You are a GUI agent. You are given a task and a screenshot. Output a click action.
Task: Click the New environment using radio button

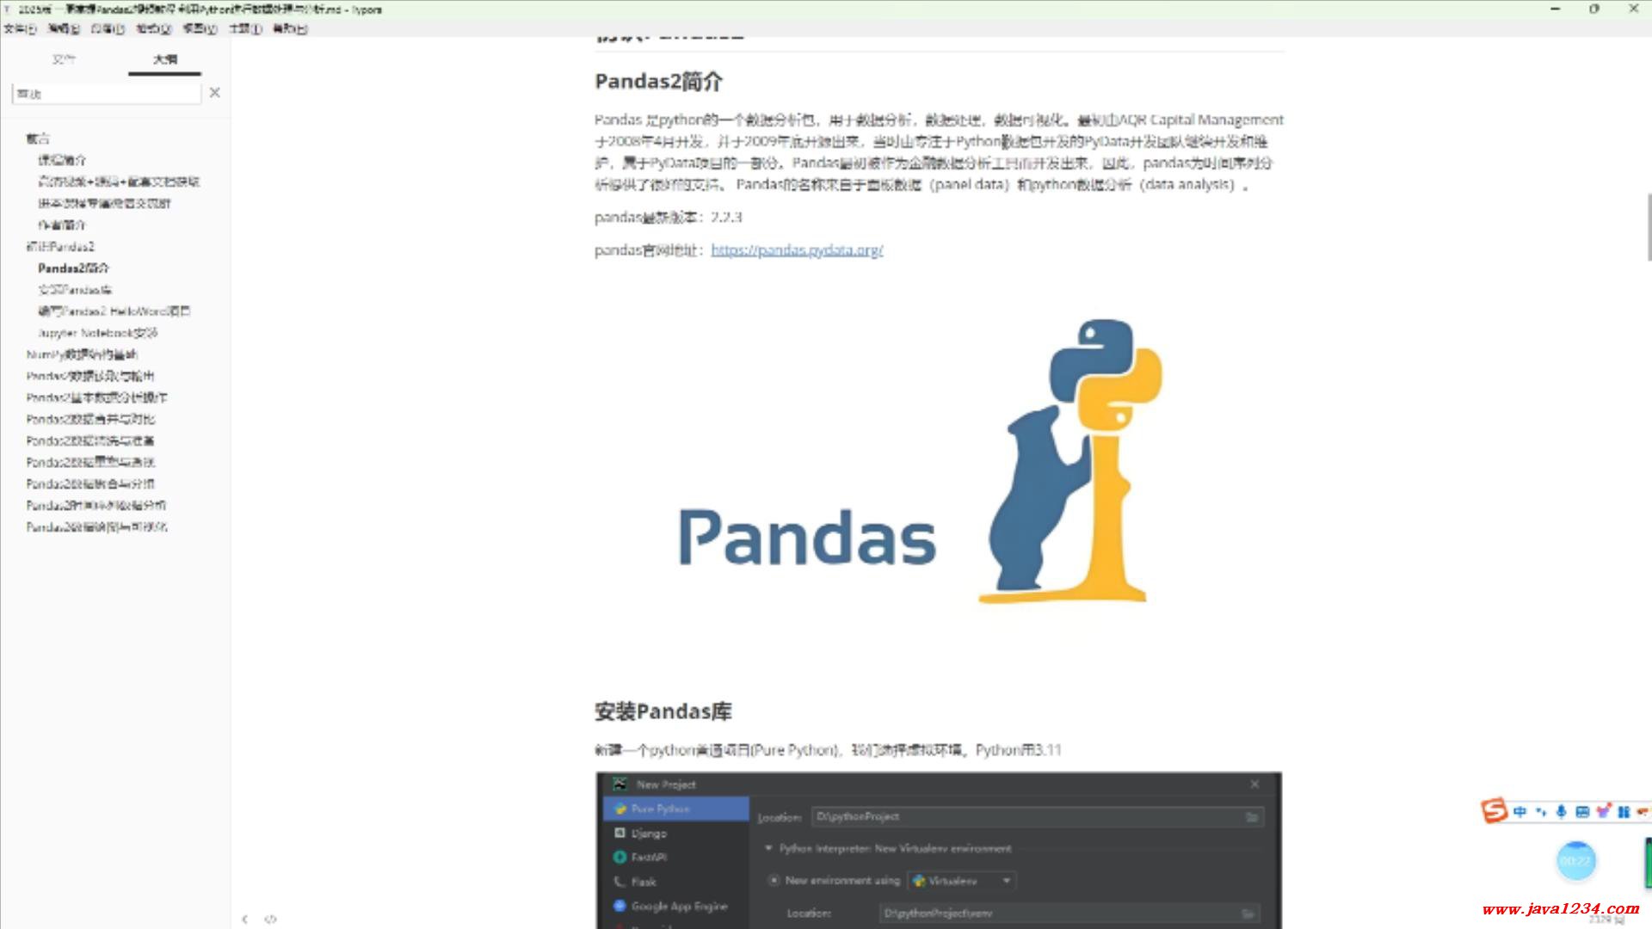point(774,880)
